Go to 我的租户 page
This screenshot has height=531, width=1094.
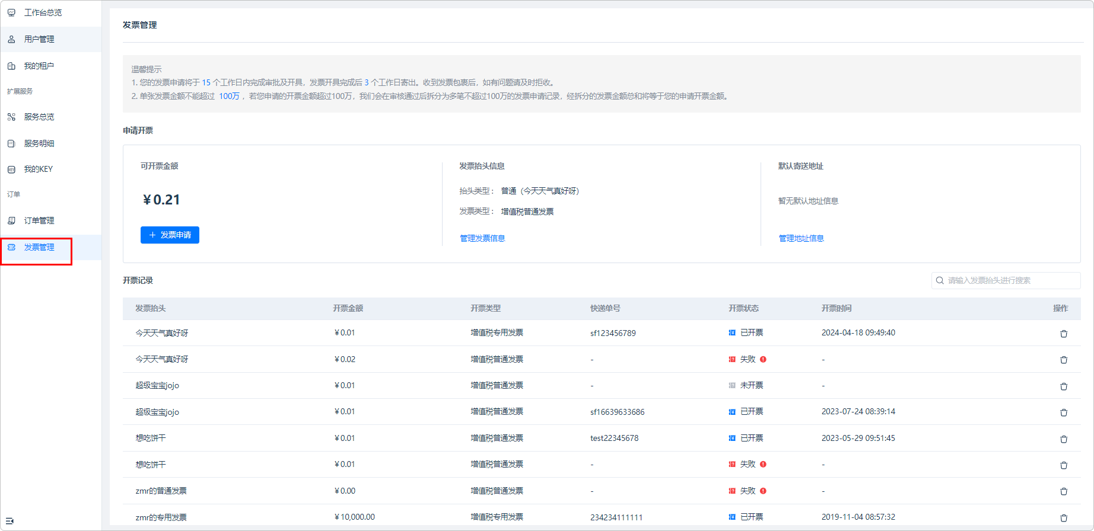[51, 66]
